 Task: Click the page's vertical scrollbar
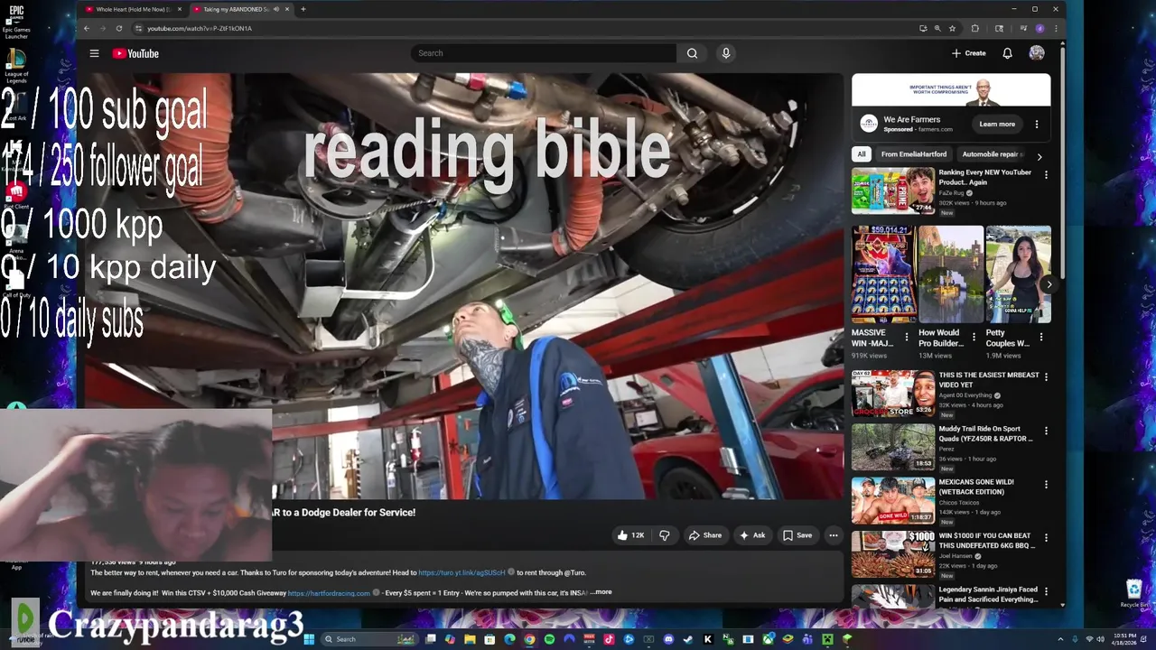[1062, 162]
